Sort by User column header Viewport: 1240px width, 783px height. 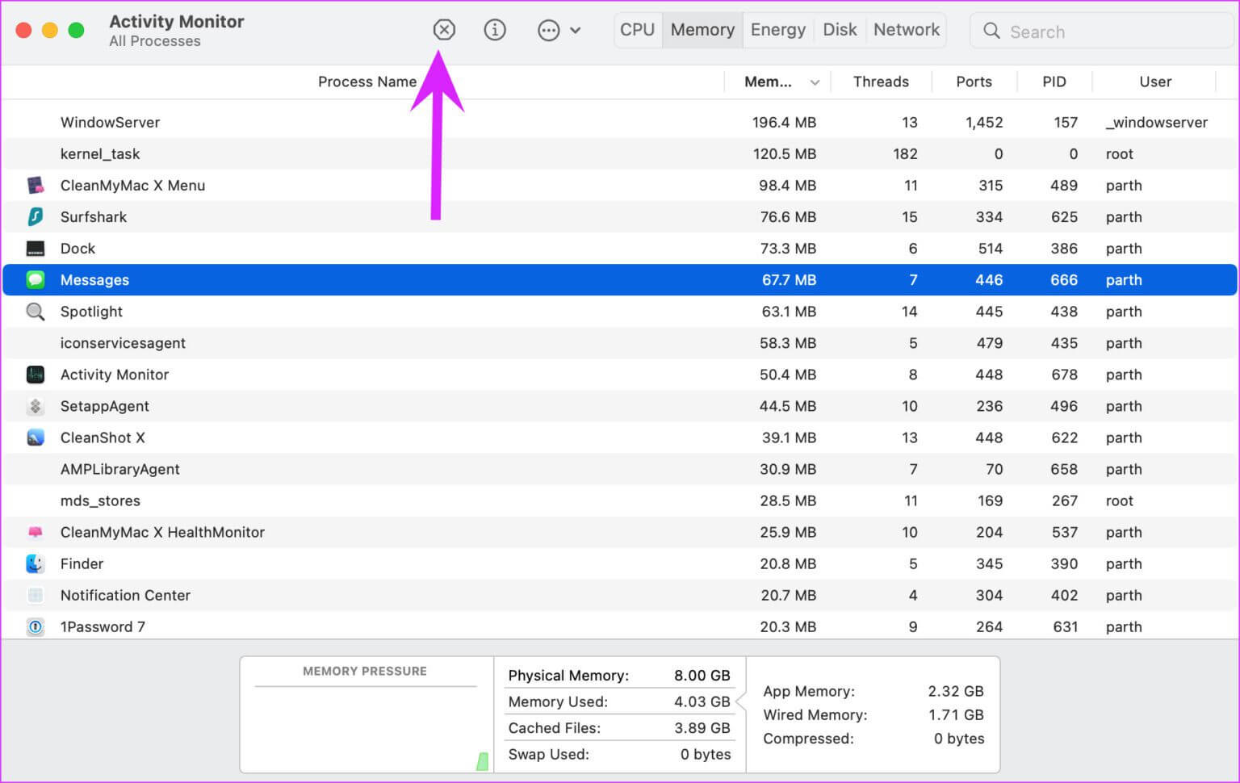tap(1155, 82)
